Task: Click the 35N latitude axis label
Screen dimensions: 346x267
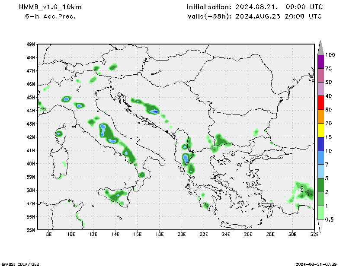Action: (x=30, y=230)
